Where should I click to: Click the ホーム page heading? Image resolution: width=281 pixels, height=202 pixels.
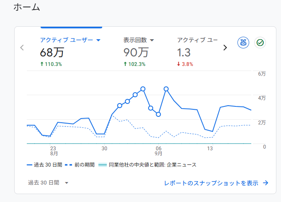pos(27,8)
